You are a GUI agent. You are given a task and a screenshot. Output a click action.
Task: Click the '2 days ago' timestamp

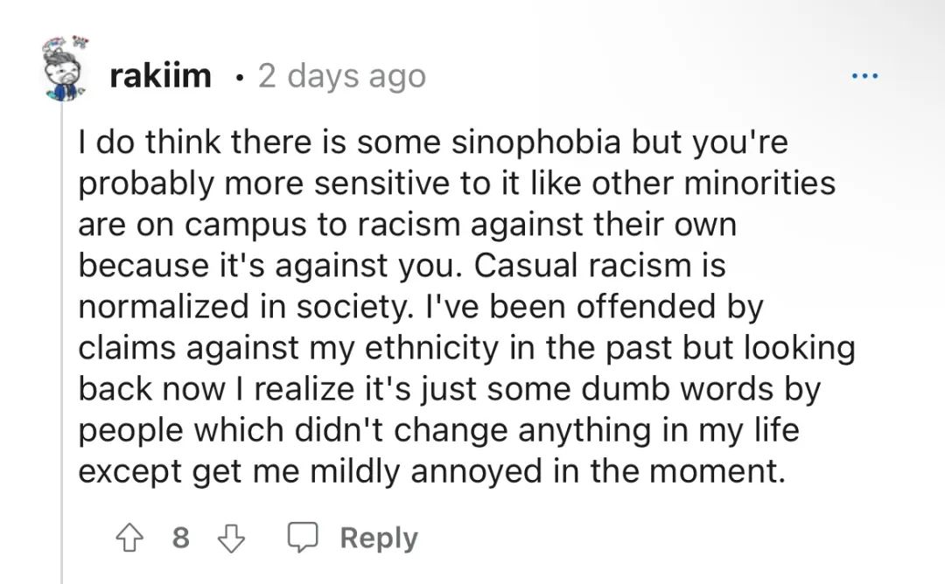(342, 76)
